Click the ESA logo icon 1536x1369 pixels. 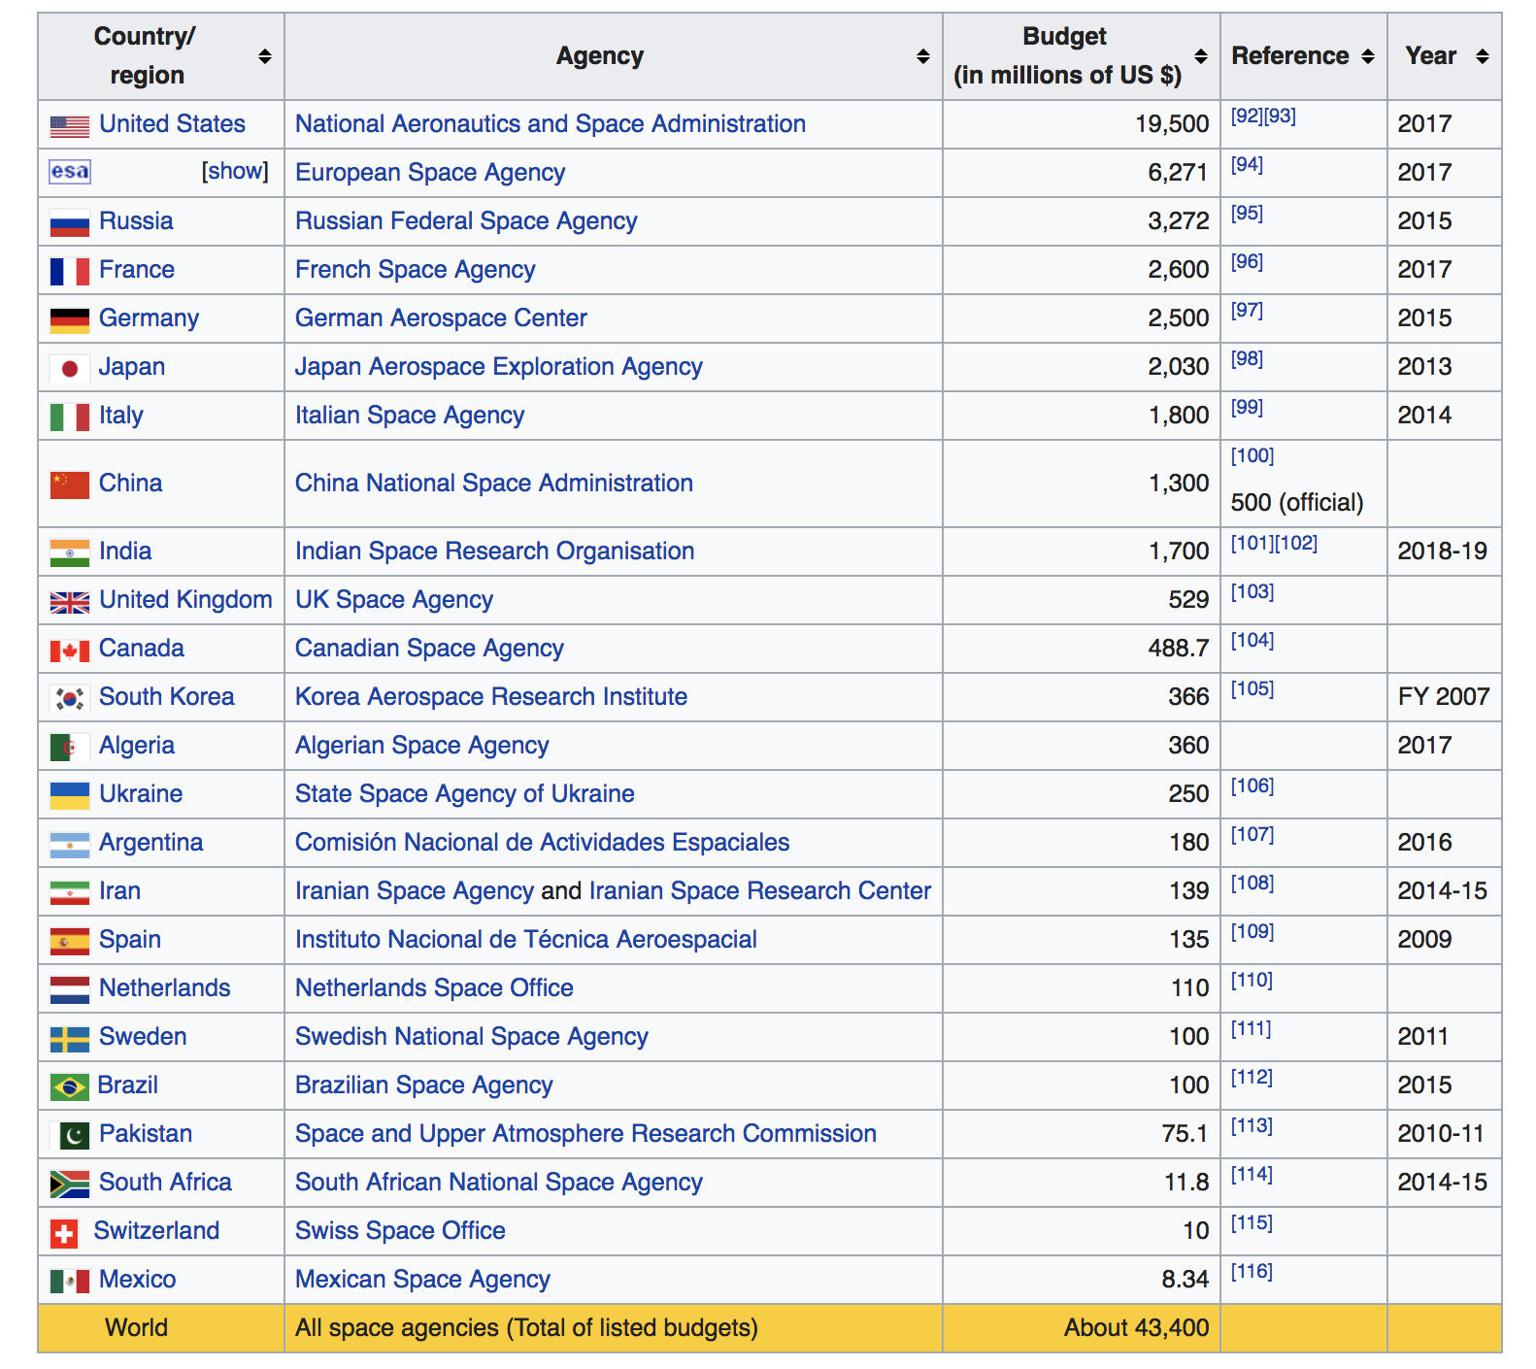pyautogui.click(x=70, y=172)
